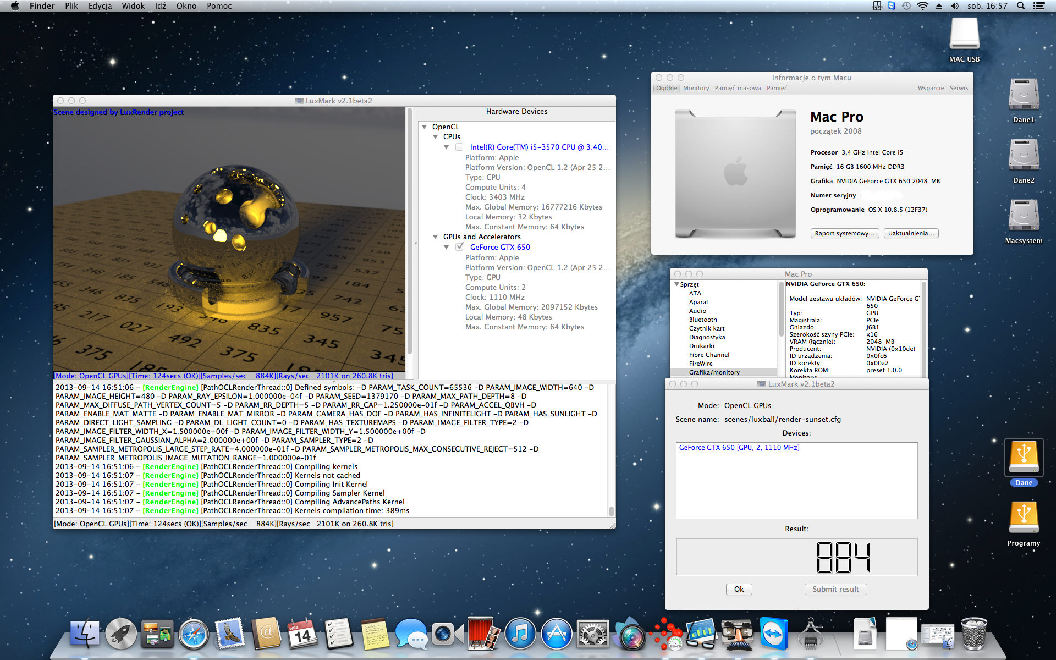Image resolution: width=1056 pixels, height=660 pixels.
Task: Open iTunes music note icon
Action: (520, 634)
